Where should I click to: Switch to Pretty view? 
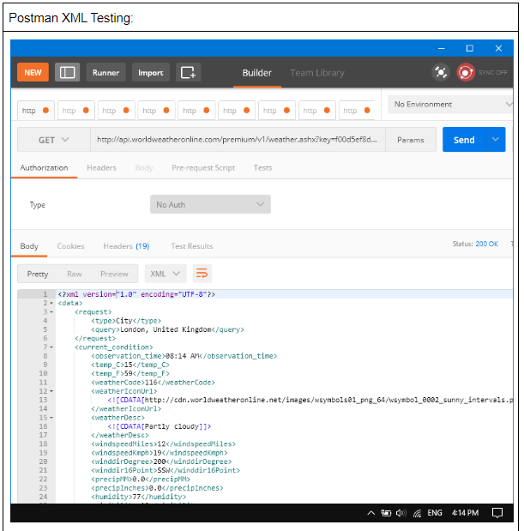[38, 274]
